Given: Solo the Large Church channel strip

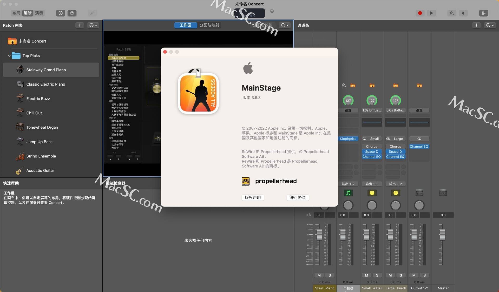Looking at the screenshot, I should [x=401, y=275].
